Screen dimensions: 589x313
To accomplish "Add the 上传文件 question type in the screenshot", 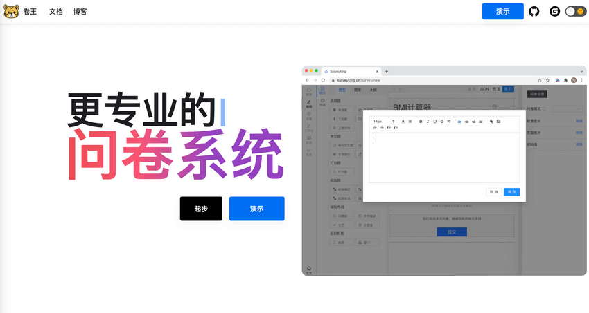I will (342, 128).
